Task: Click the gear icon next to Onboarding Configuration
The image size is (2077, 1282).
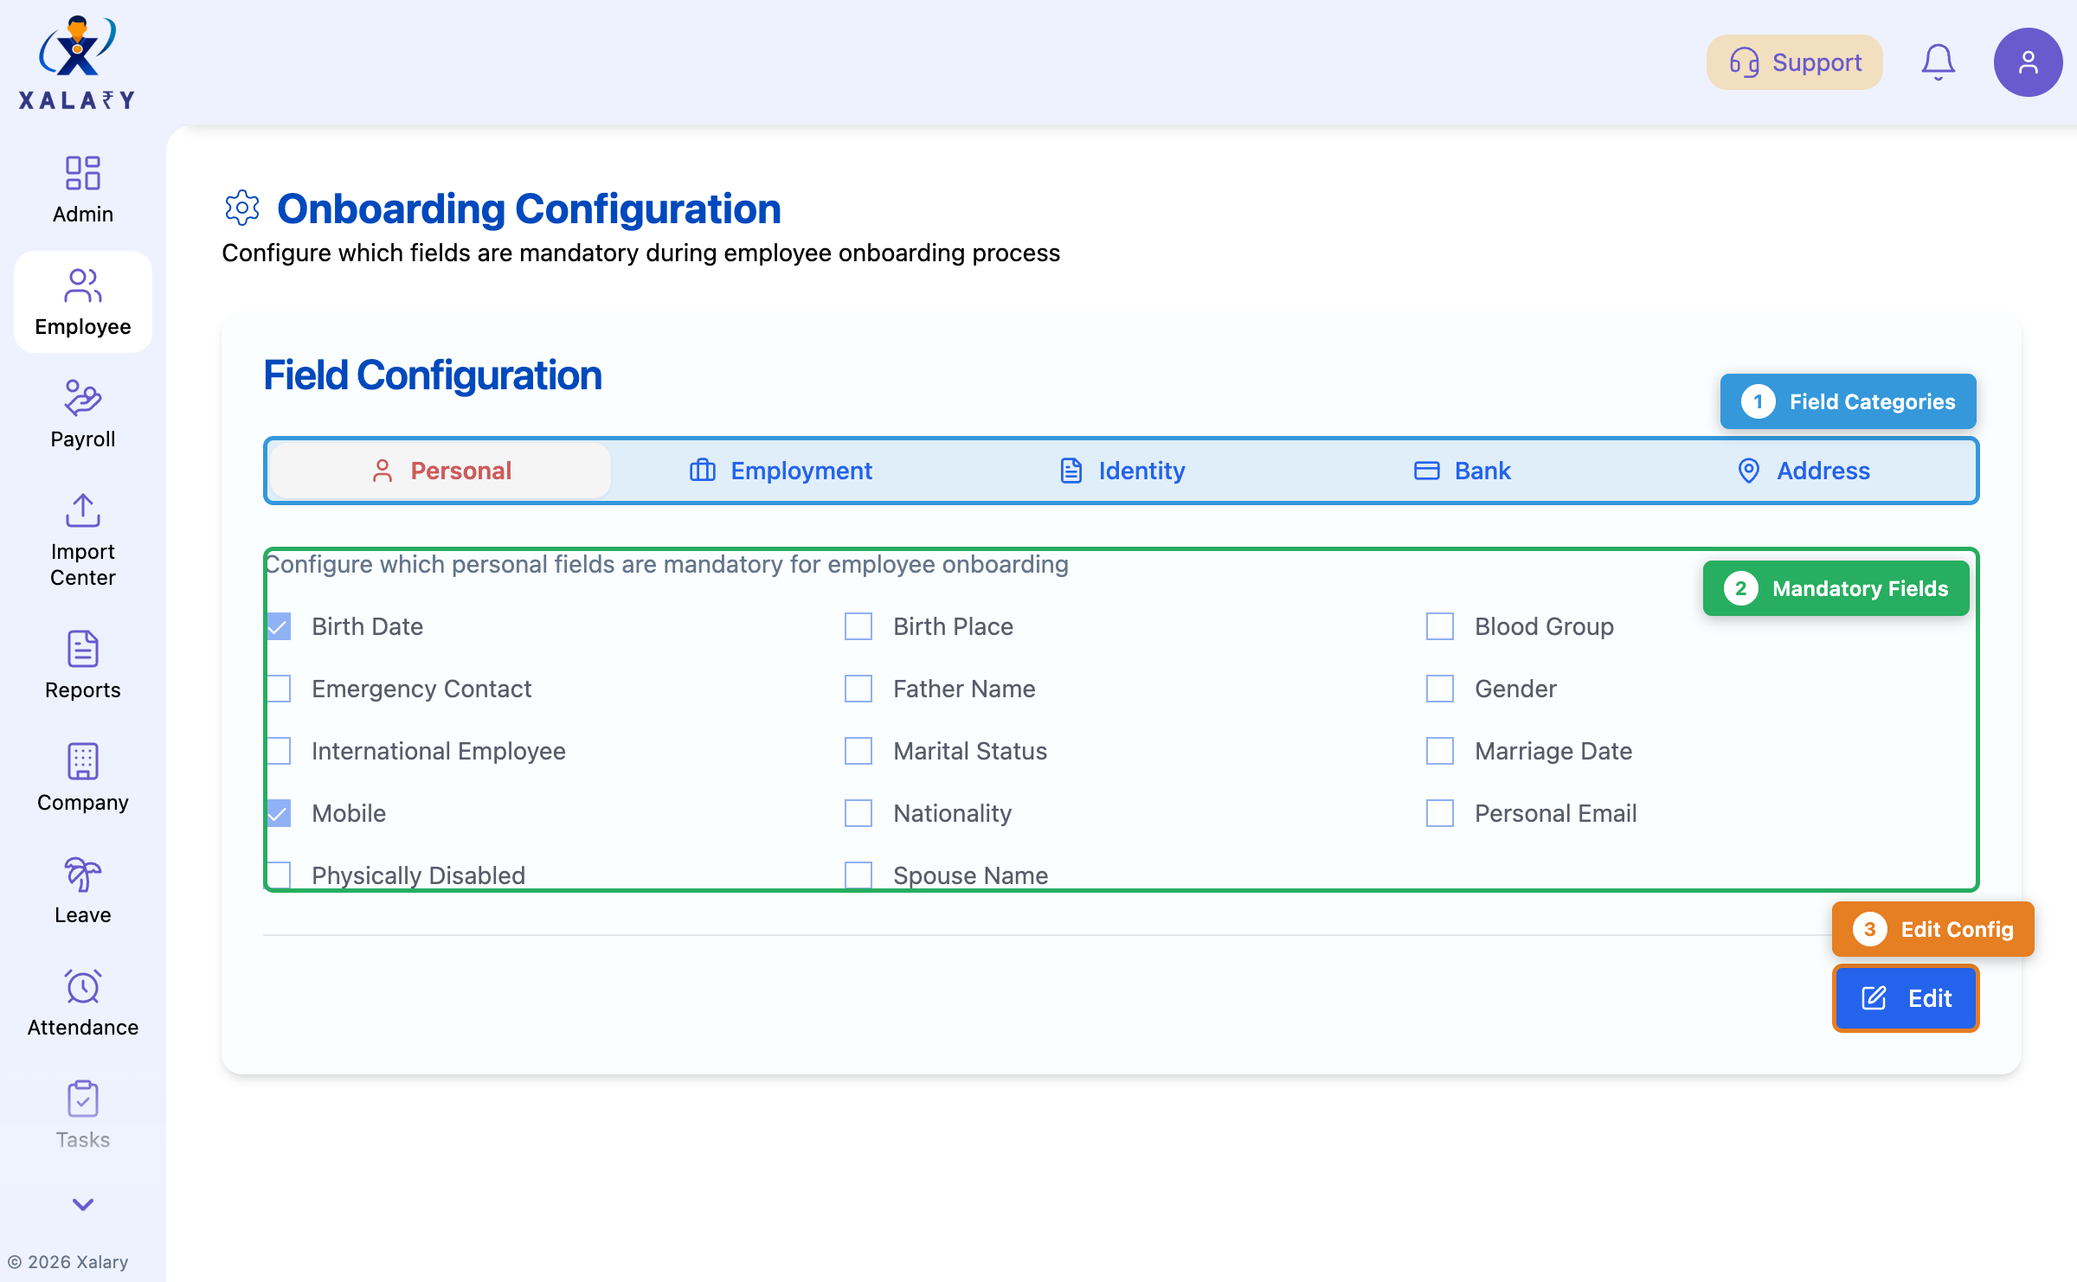Action: point(242,208)
